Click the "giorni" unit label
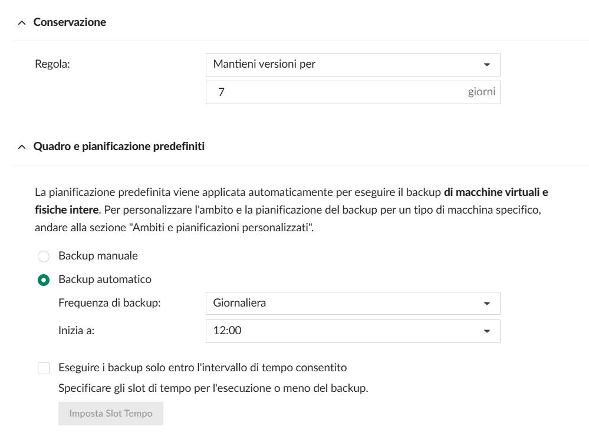The height and width of the screenshot is (446, 589). (x=482, y=92)
